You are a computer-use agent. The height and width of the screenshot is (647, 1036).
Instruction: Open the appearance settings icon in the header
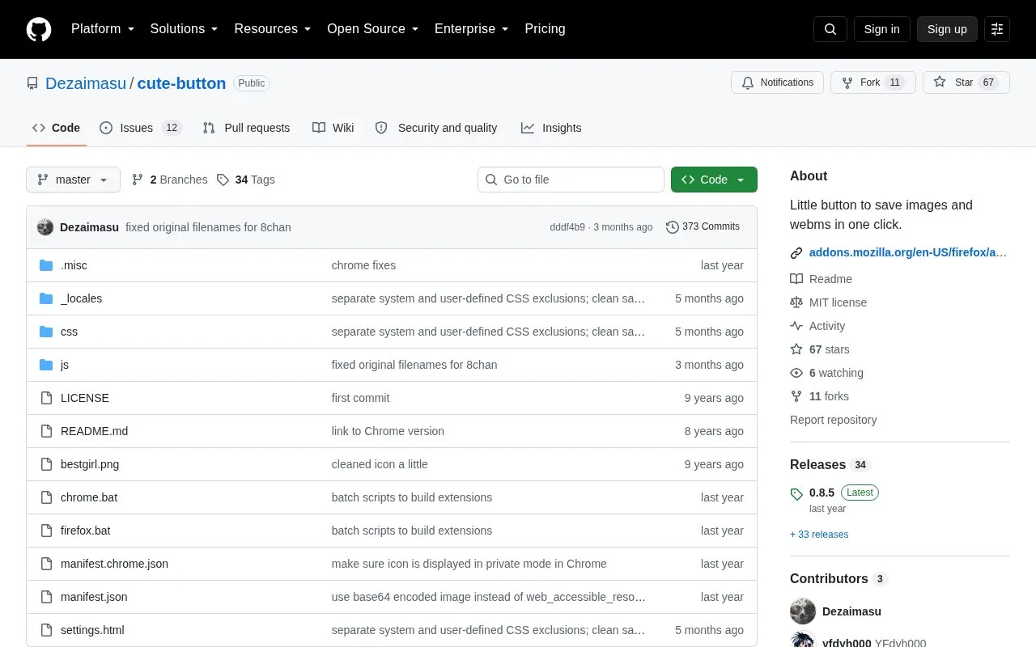click(x=997, y=29)
